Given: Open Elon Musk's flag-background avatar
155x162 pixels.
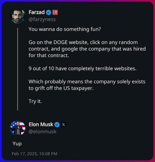Looking at the screenshot, I should [x=18, y=128].
